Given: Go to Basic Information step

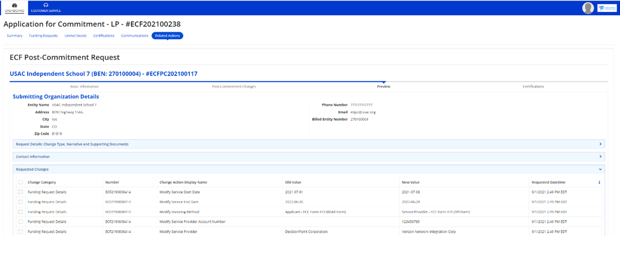Looking at the screenshot, I should [x=84, y=86].
